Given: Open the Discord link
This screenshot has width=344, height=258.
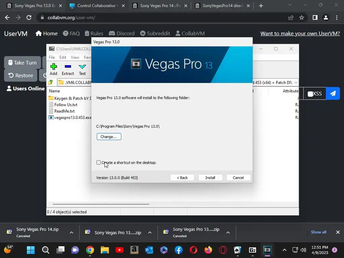Looking at the screenshot, I should pyautogui.click(x=122, y=33).
